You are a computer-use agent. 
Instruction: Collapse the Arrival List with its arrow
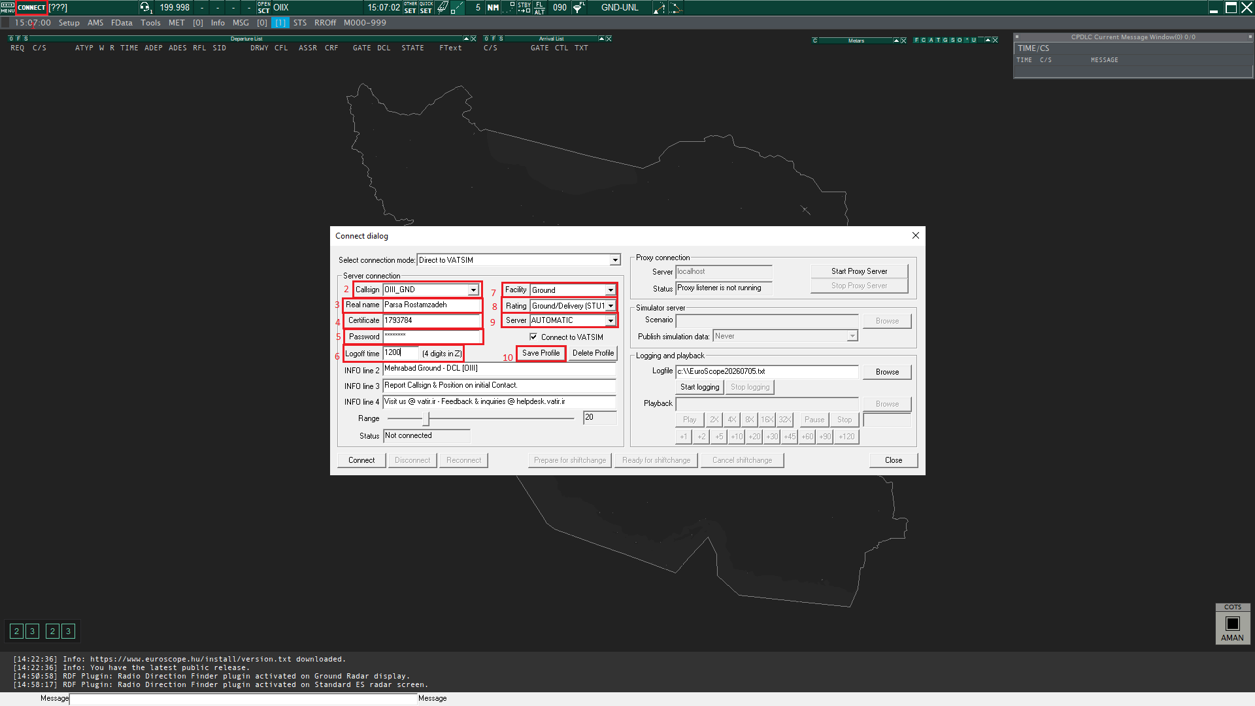pos(601,39)
